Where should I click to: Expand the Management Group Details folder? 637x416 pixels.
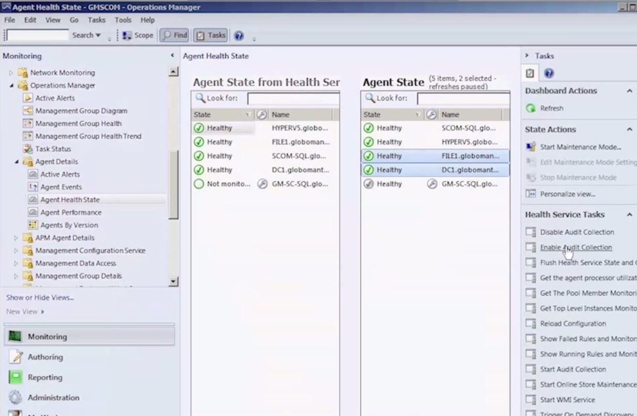point(17,276)
